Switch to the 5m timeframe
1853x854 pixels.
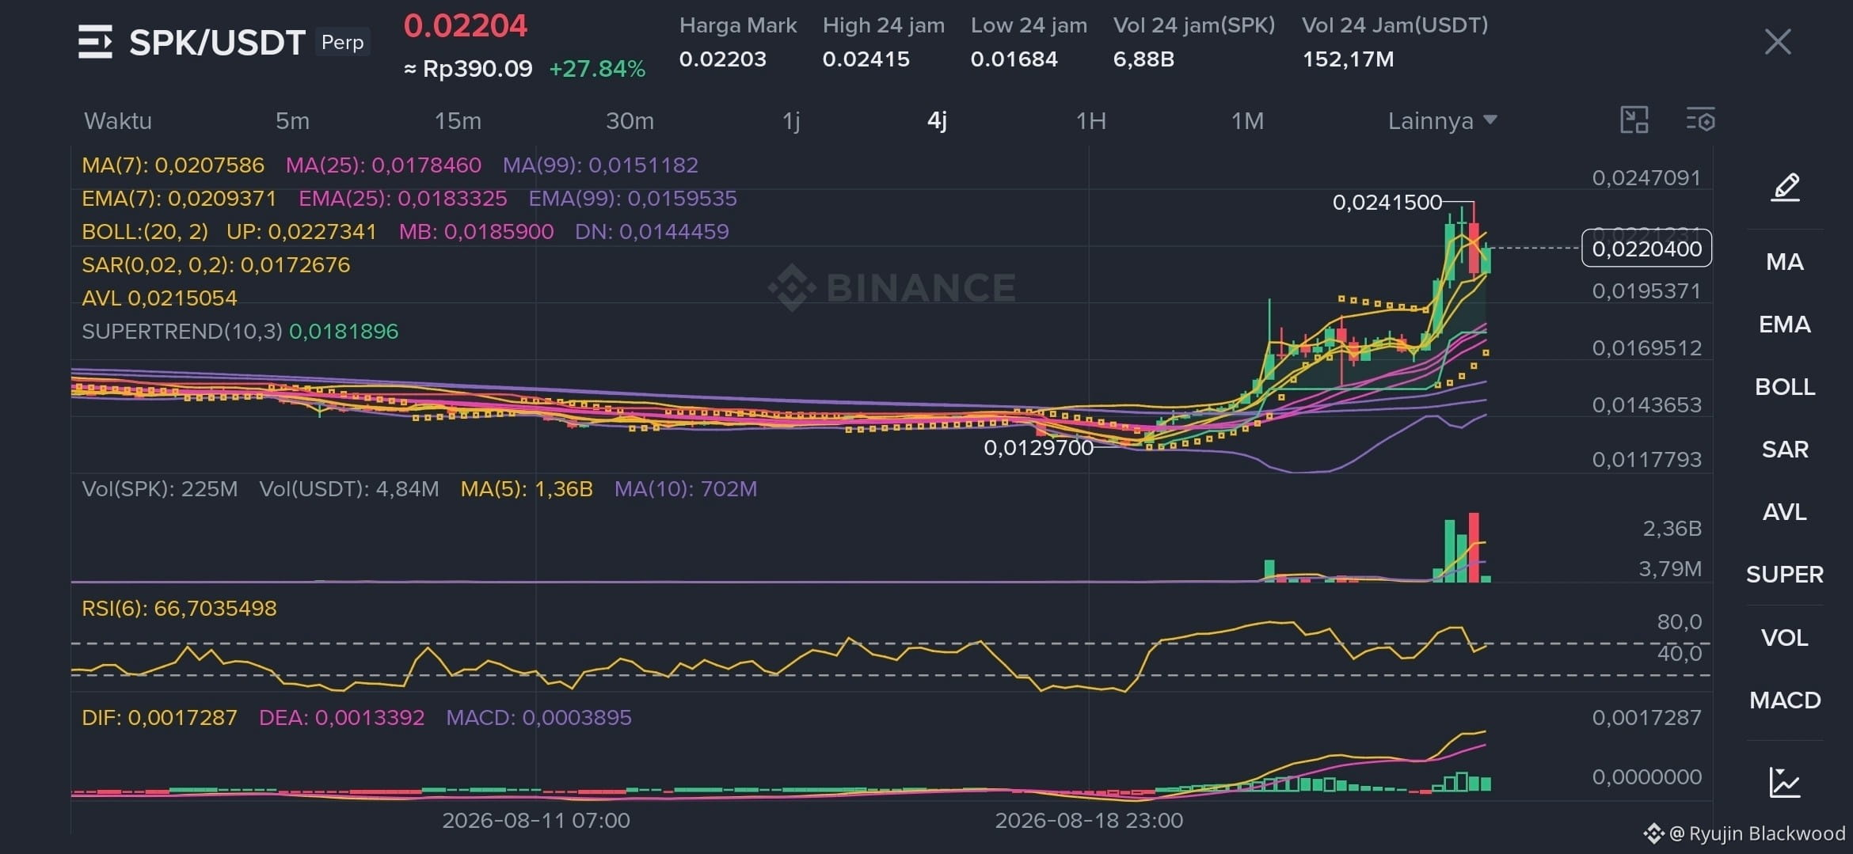(x=292, y=121)
